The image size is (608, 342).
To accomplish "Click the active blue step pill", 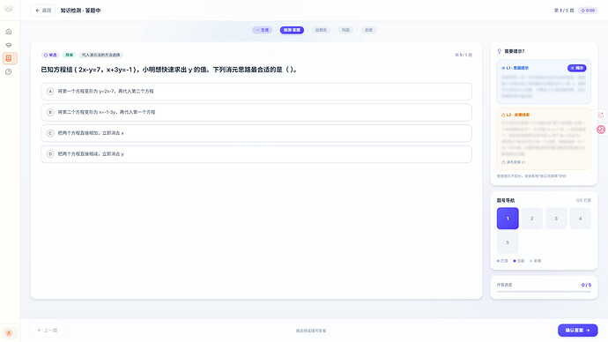I will tap(292, 30).
